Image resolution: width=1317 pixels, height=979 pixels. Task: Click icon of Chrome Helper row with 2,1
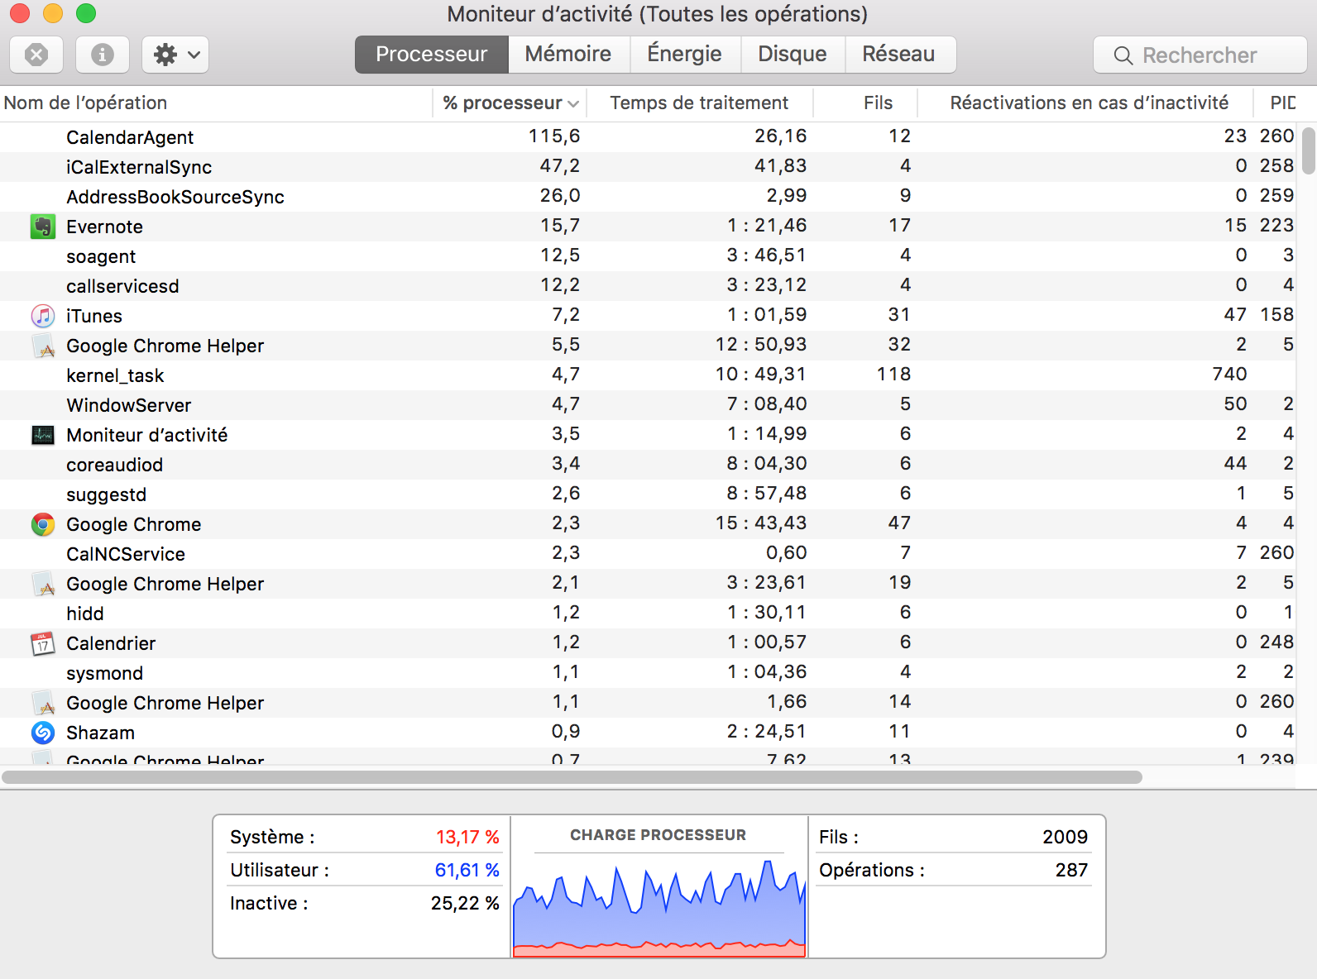pos(43,584)
